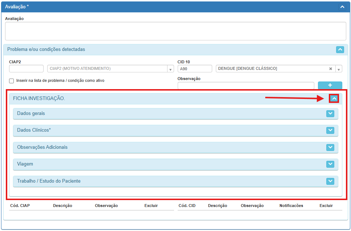The width and height of the screenshot is (351, 231).
Task: Expand the Observações Adicionais section
Action: click(330, 147)
